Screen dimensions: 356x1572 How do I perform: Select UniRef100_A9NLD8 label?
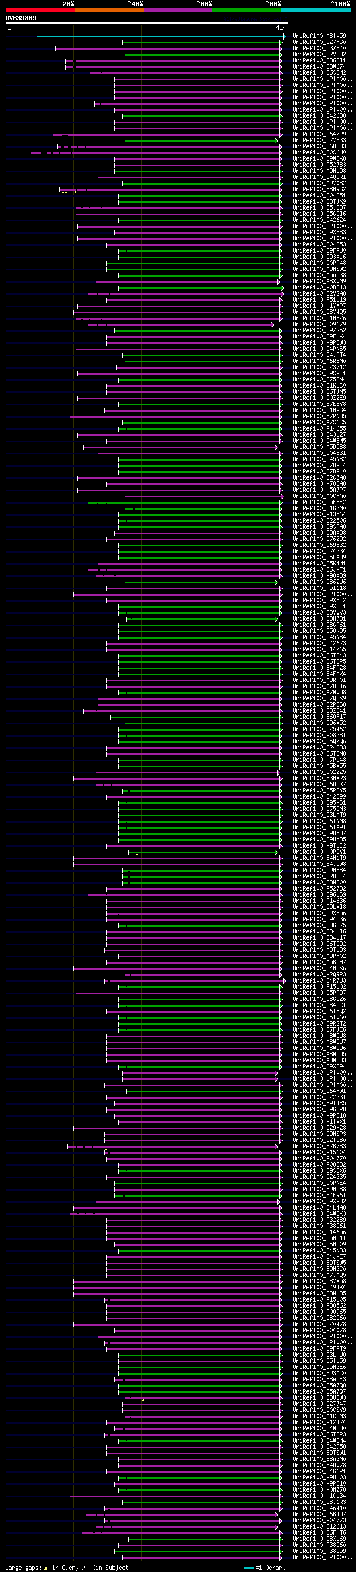pos(319,171)
